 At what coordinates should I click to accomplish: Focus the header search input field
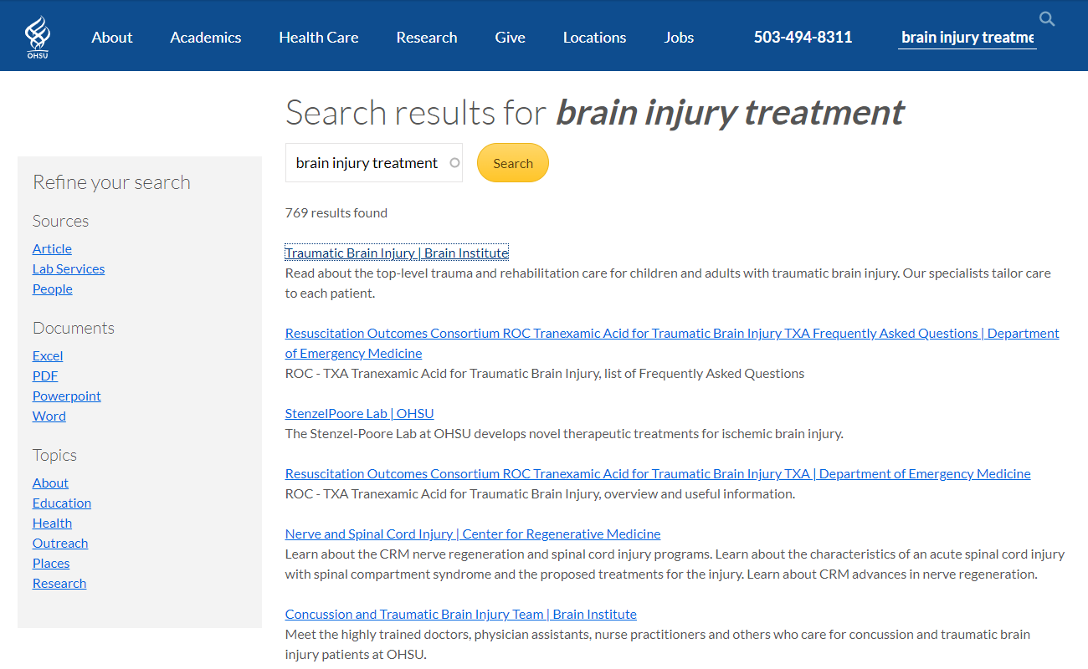pyautogui.click(x=967, y=38)
